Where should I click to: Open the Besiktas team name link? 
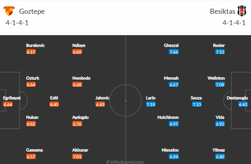point(222,11)
